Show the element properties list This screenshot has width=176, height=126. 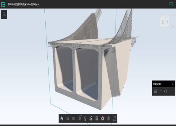97,118
